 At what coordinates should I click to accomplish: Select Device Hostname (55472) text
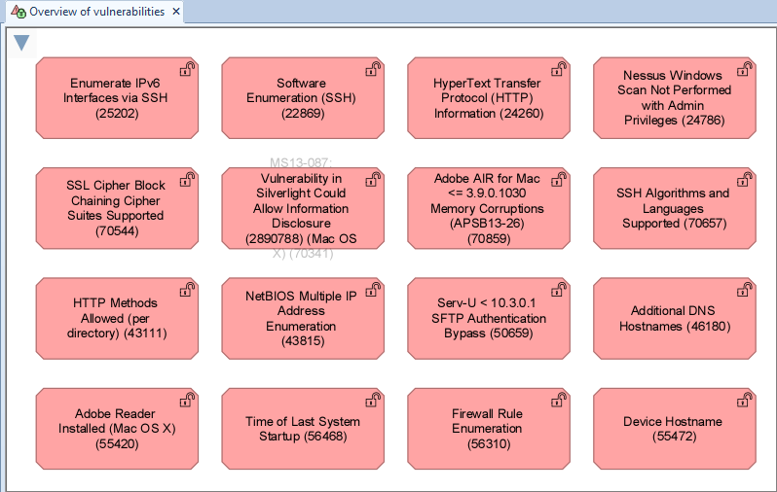point(673,429)
